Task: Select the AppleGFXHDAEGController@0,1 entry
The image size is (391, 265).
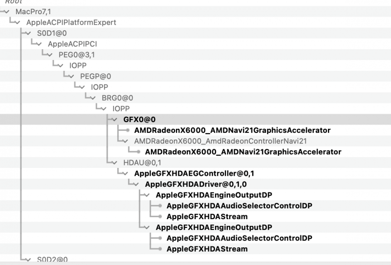Action: pos(194,173)
